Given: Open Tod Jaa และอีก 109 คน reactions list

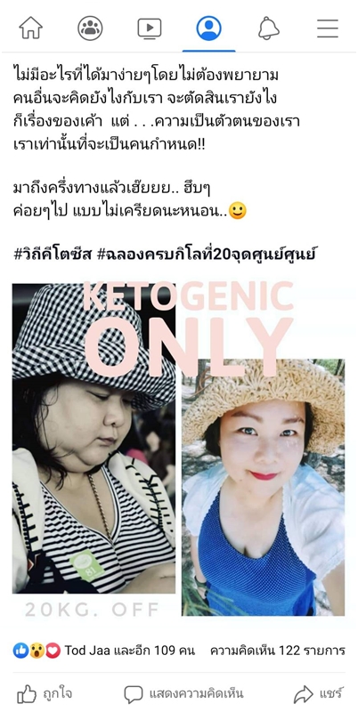Looking at the screenshot, I should click(x=129, y=651).
